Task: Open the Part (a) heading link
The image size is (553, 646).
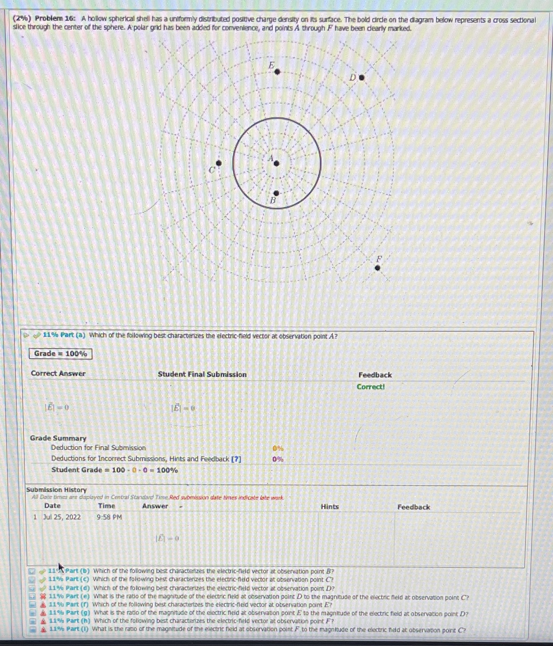Action: (64, 335)
